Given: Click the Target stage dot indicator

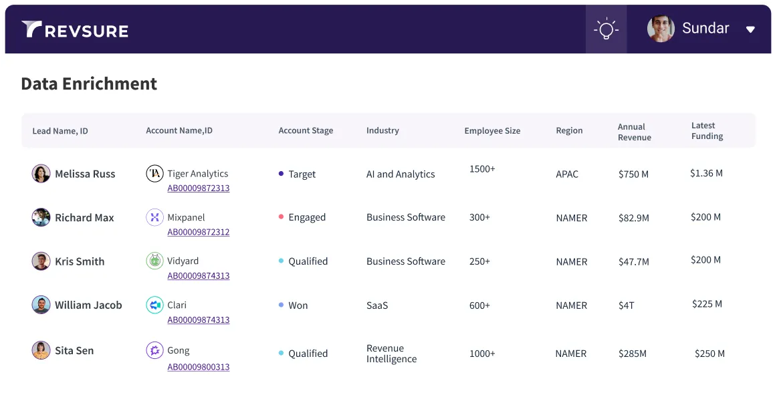Looking at the screenshot, I should tap(281, 173).
